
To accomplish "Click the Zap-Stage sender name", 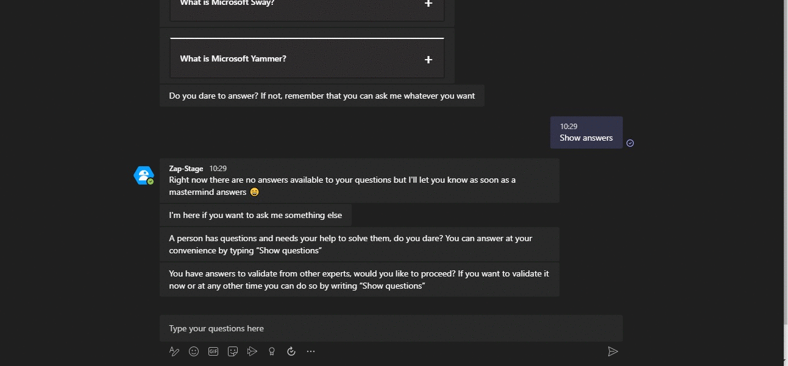I will pos(186,168).
